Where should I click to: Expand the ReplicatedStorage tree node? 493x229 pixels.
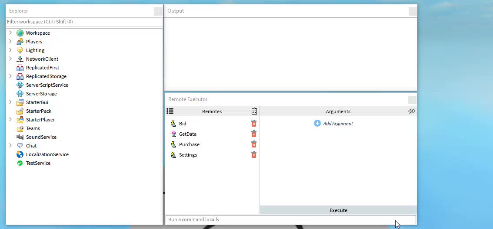tap(10, 76)
